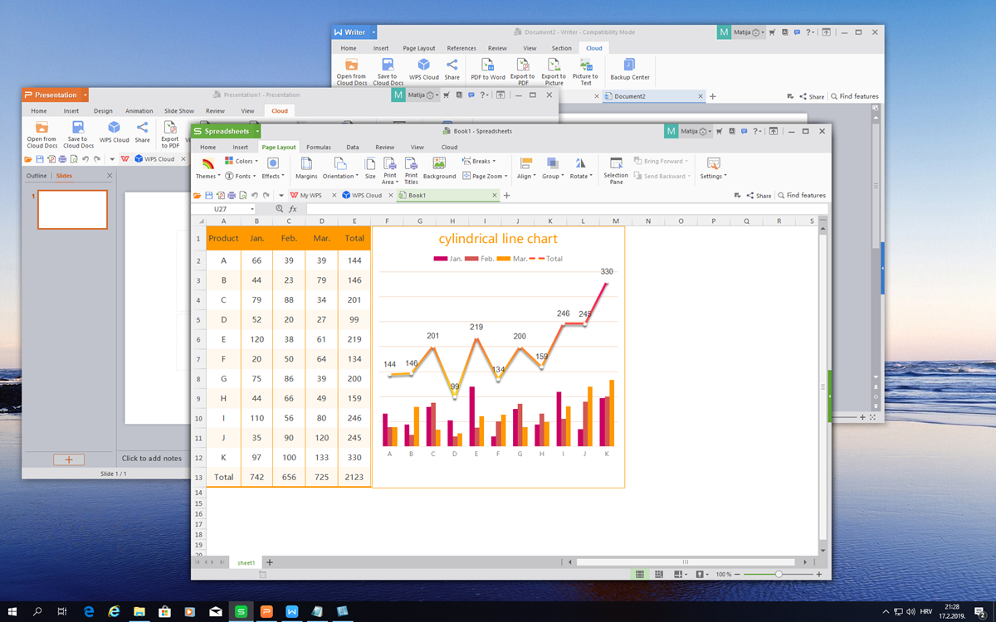Click Export to PDF in Writer ribbon

pyautogui.click(x=522, y=71)
